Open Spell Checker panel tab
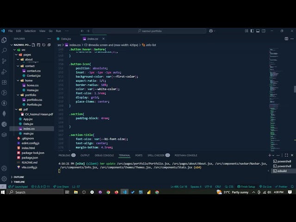The image size is (296, 222). tap(158, 155)
